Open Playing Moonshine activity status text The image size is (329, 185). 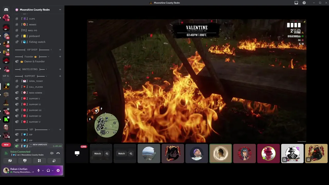pyautogui.click(x=22, y=172)
